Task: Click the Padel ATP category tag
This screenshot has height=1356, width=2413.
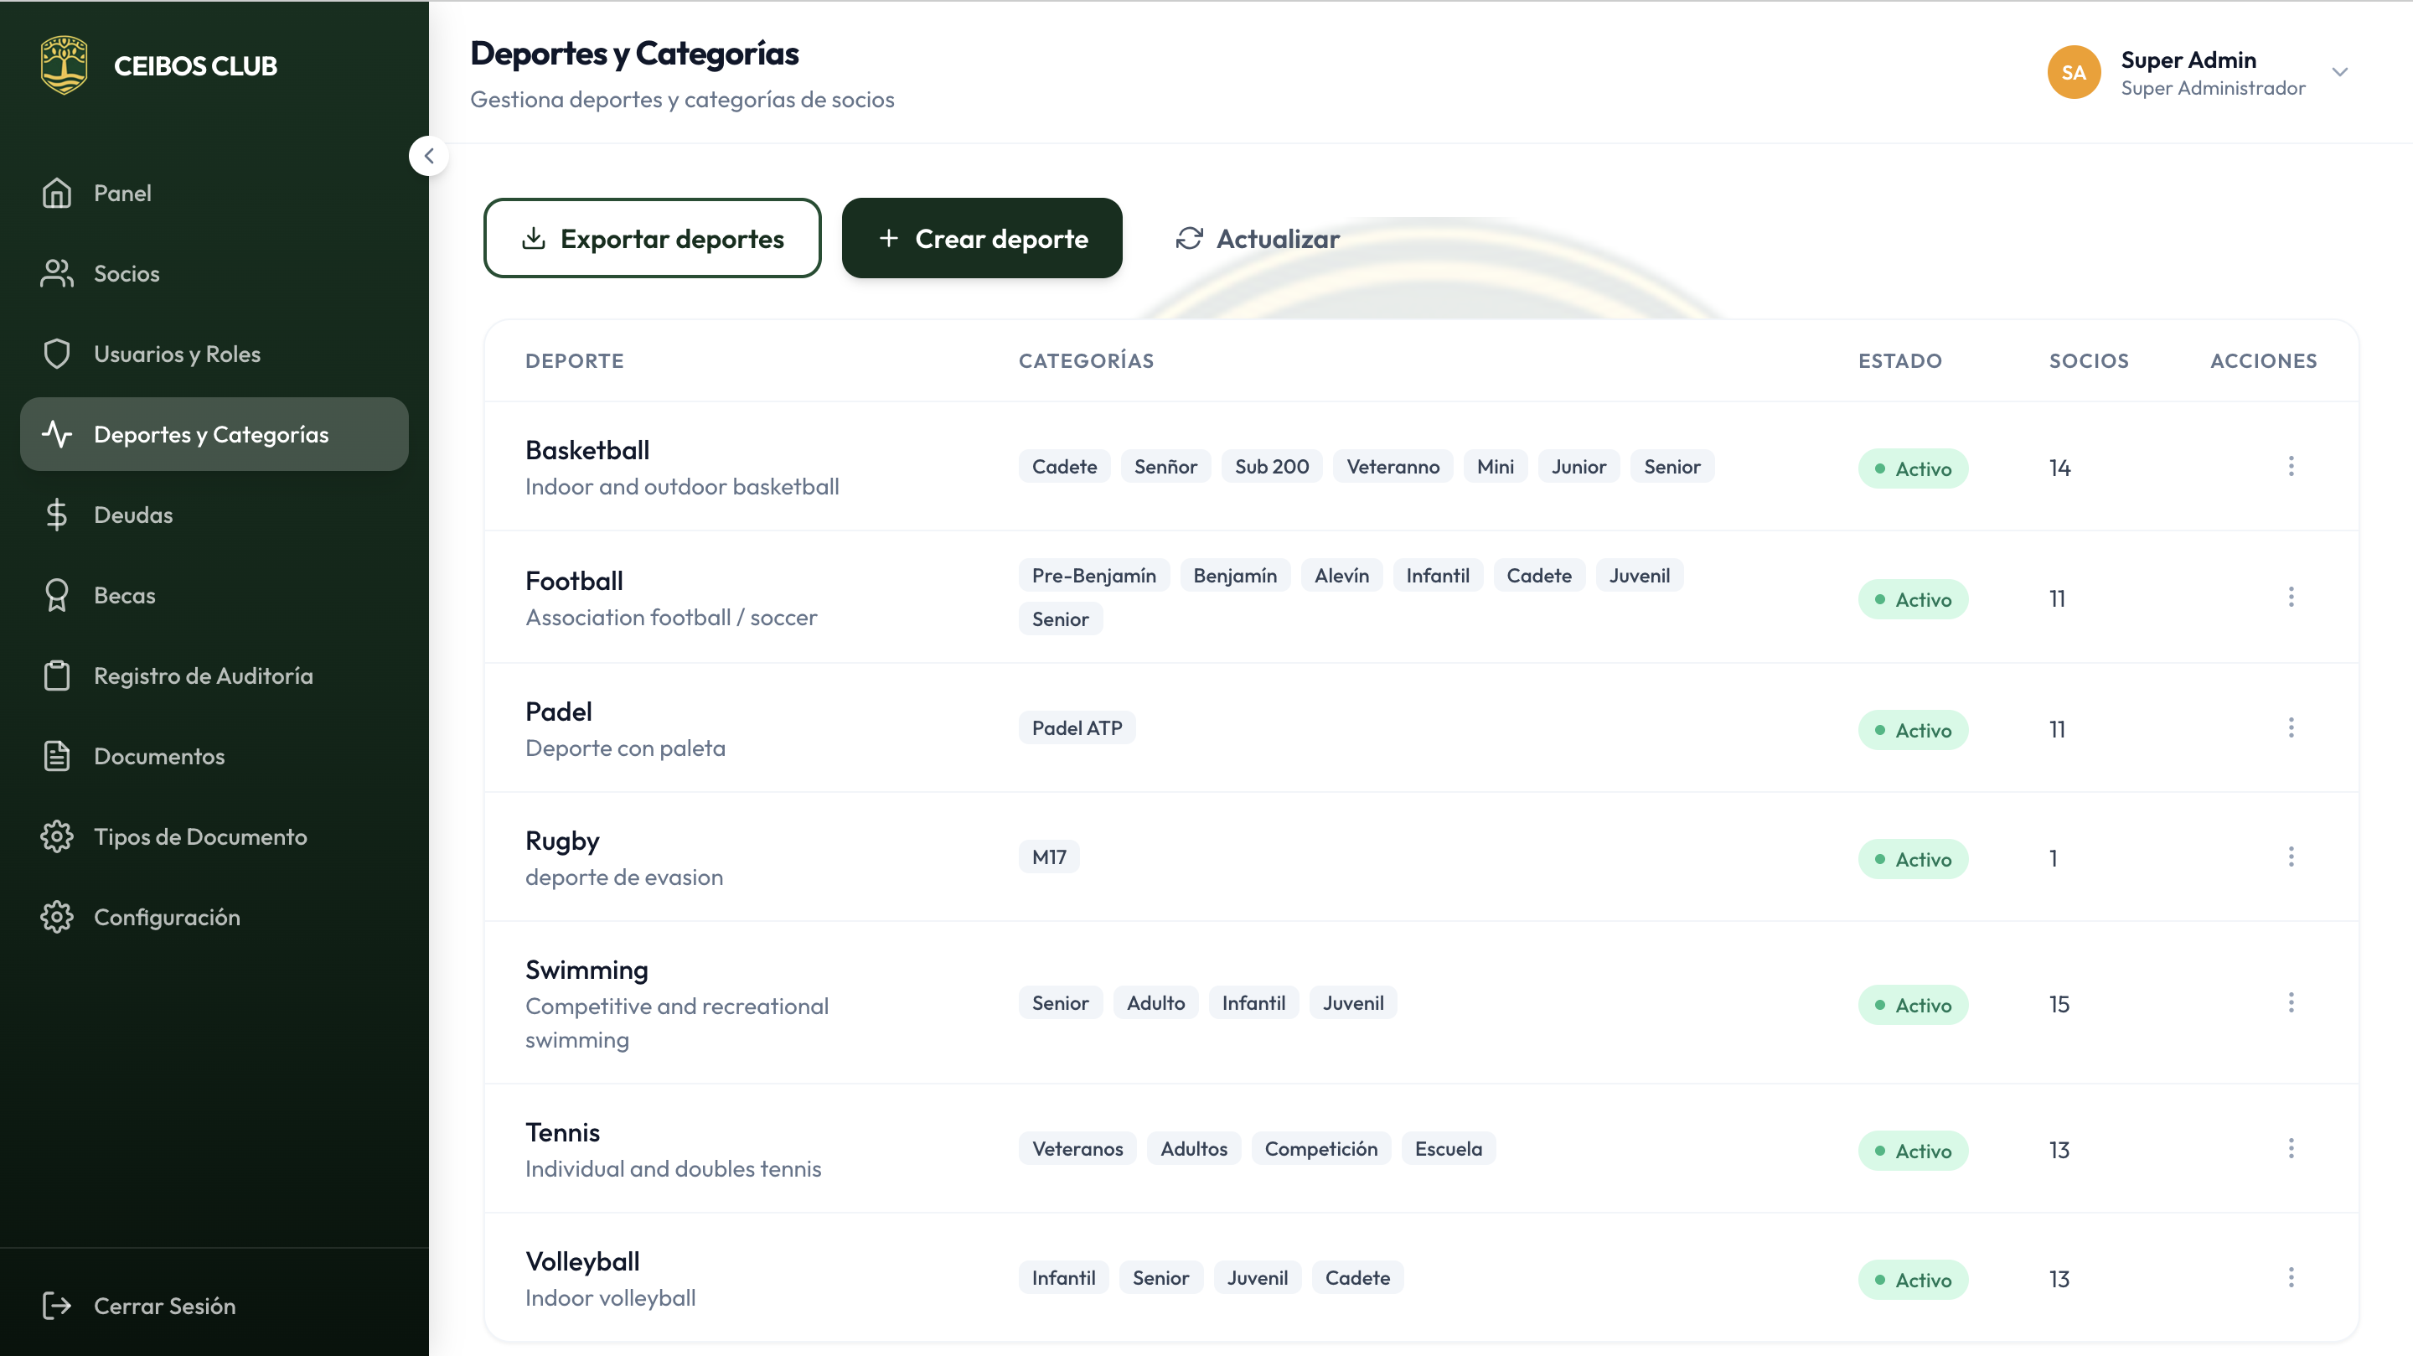Action: tap(1077, 728)
